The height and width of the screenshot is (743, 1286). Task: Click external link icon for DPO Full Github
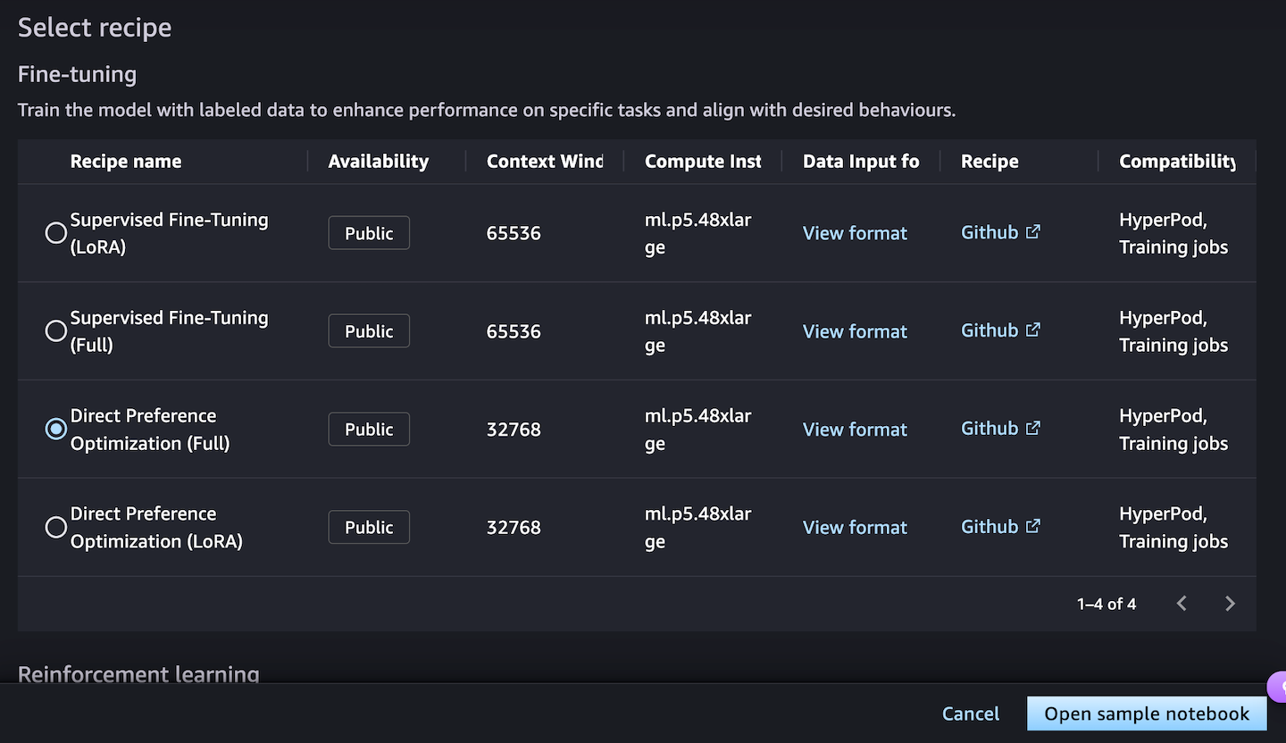[1033, 429]
